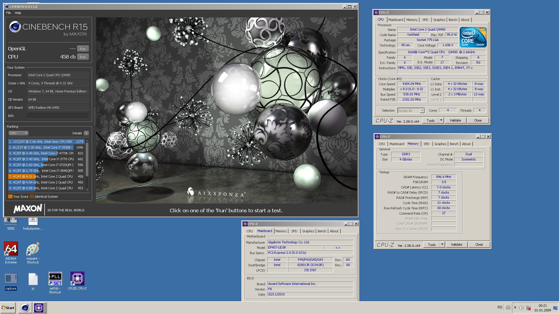Click EP45T-UD3R motherboard model field

[x=295, y=247]
